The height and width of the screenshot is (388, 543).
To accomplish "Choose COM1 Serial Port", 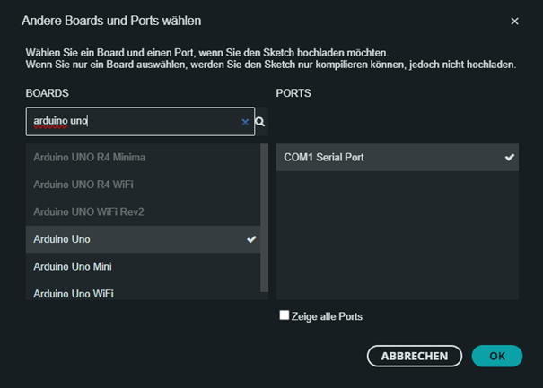I will (x=398, y=158).
